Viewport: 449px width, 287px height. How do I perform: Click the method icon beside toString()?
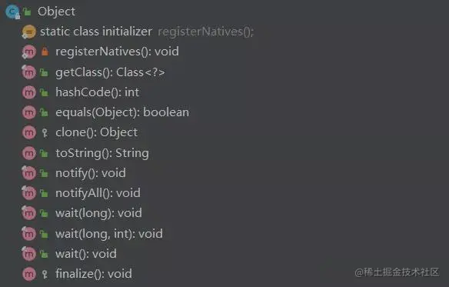tap(29, 153)
